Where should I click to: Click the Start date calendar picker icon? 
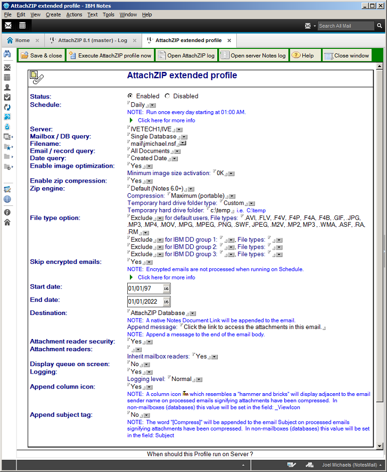pyautogui.click(x=166, y=288)
